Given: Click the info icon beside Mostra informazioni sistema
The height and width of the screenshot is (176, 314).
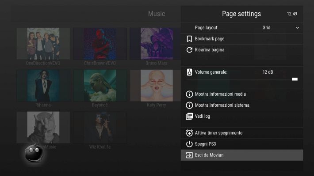Looking at the screenshot, I should coord(189,105).
